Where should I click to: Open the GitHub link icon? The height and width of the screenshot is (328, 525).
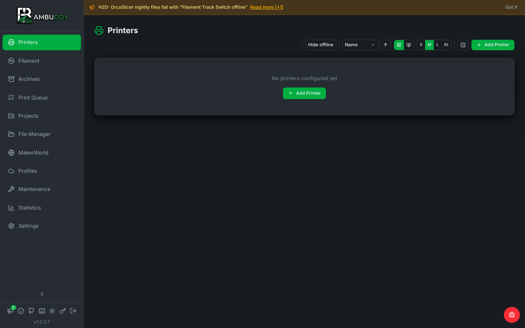click(31, 311)
